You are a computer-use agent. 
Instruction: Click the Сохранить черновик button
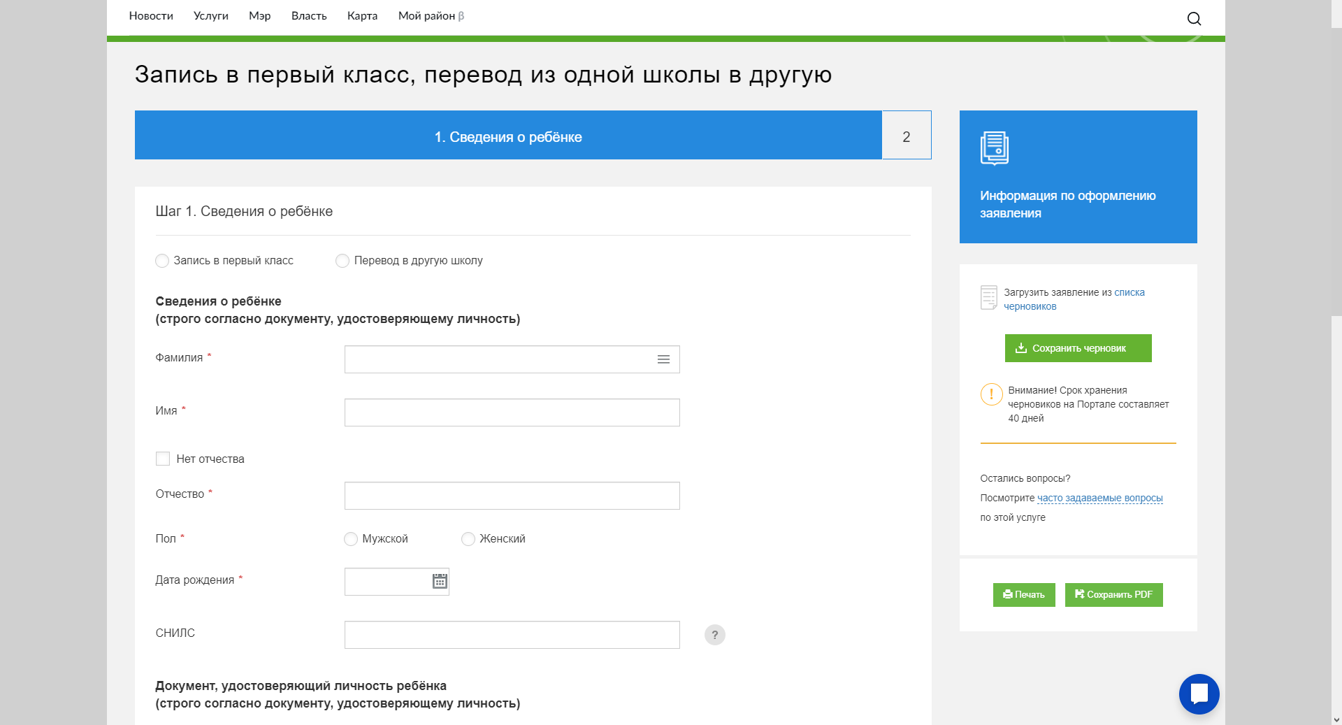pos(1078,348)
